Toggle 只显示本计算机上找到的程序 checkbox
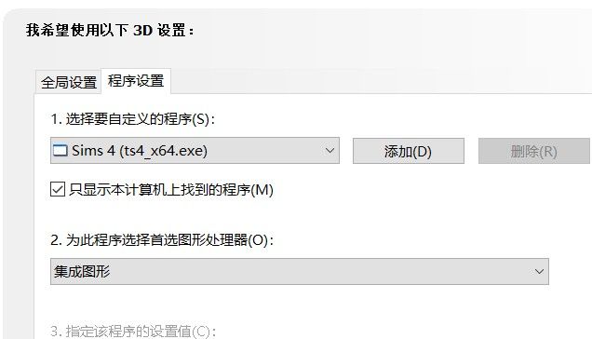Viewport: 592px width, 339px height. [x=58, y=189]
